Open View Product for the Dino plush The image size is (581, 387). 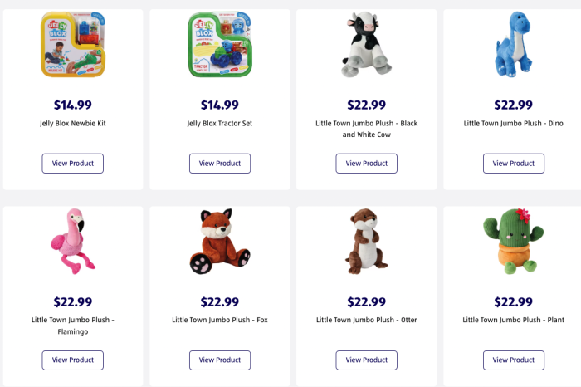[514, 164]
